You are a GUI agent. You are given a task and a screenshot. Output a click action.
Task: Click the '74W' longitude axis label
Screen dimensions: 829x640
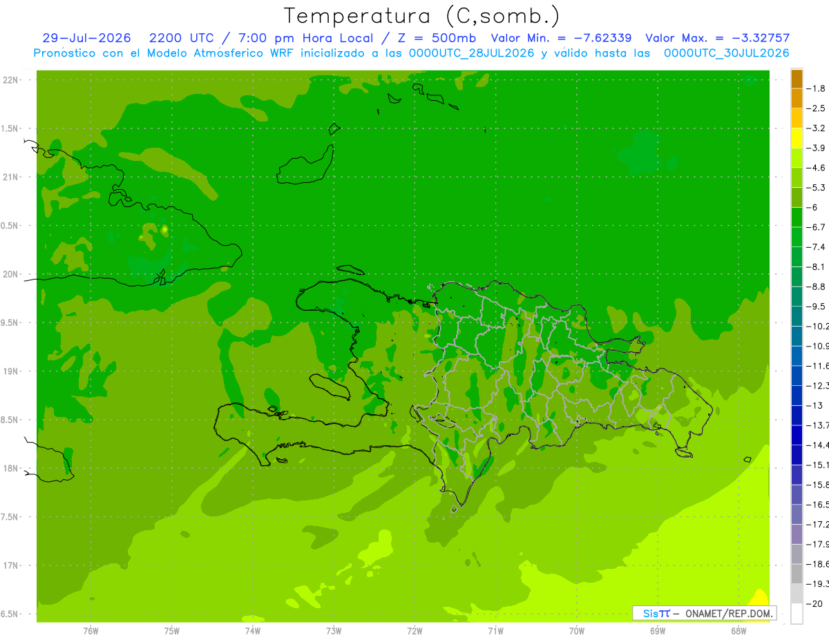tap(253, 631)
